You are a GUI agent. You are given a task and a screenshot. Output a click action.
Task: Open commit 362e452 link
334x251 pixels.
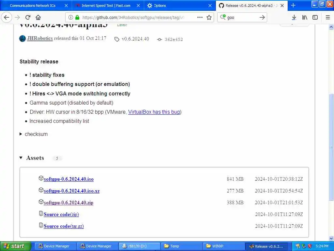[x=174, y=40]
